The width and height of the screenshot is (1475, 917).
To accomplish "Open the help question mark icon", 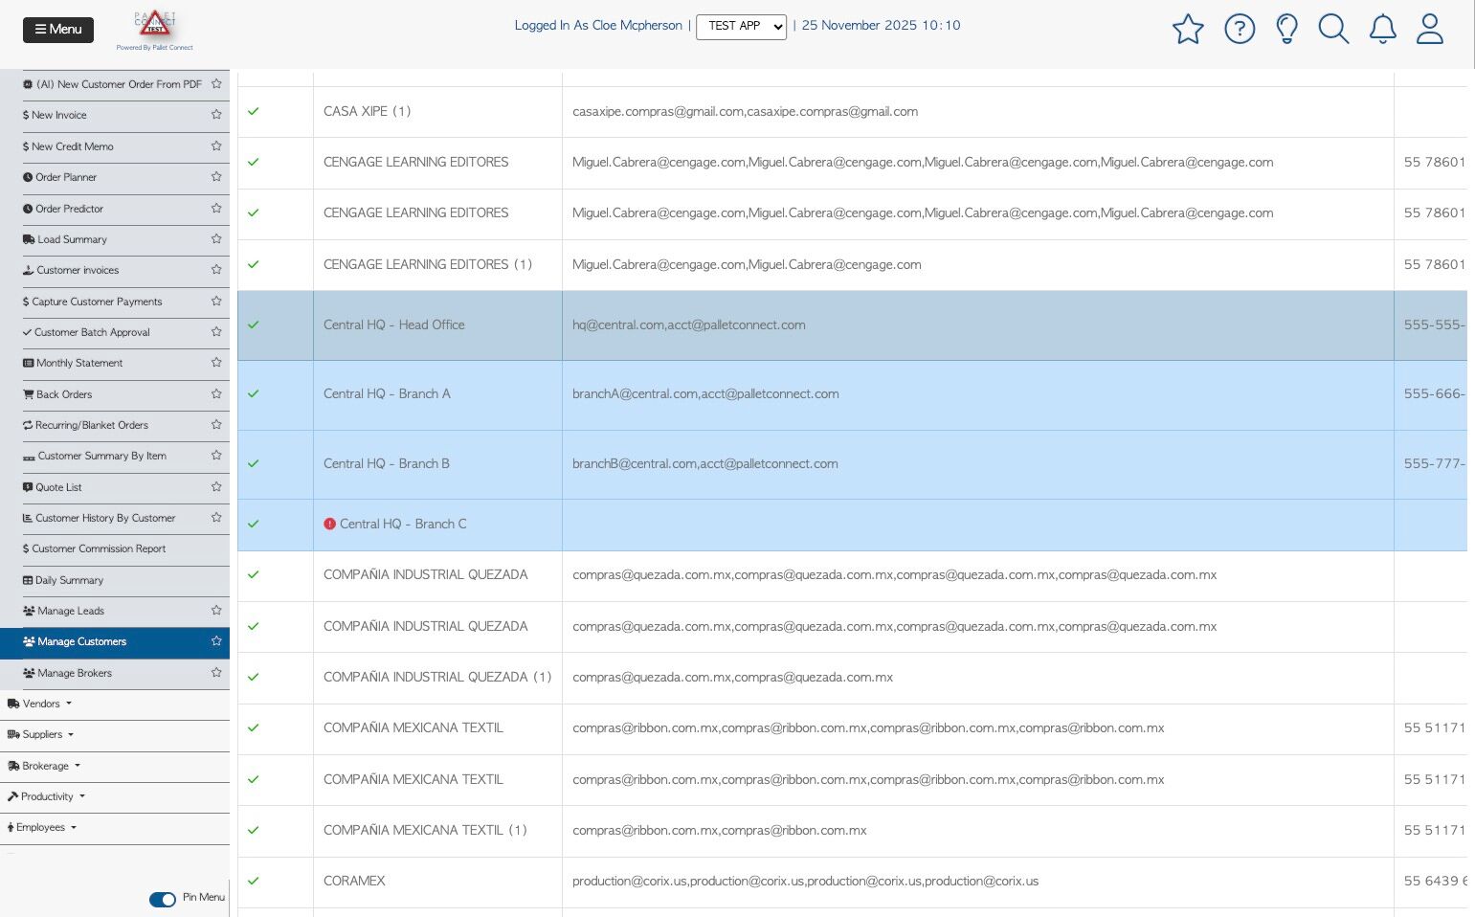I will pyautogui.click(x=1240, y=29).
